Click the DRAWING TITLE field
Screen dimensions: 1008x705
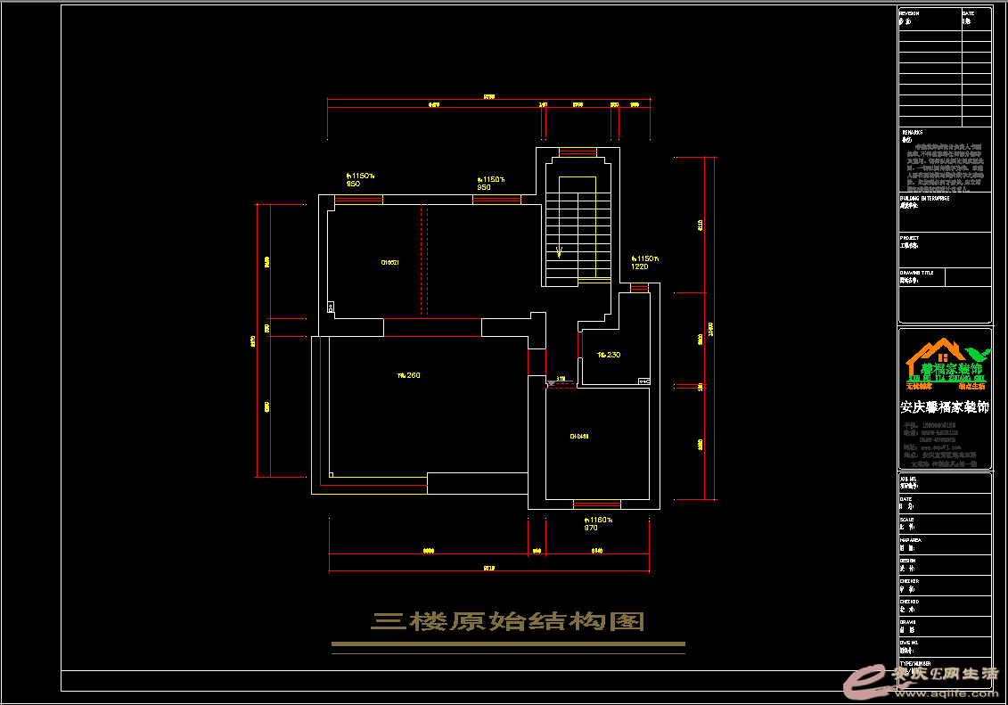pyautogui.click(x=944, y=277)
